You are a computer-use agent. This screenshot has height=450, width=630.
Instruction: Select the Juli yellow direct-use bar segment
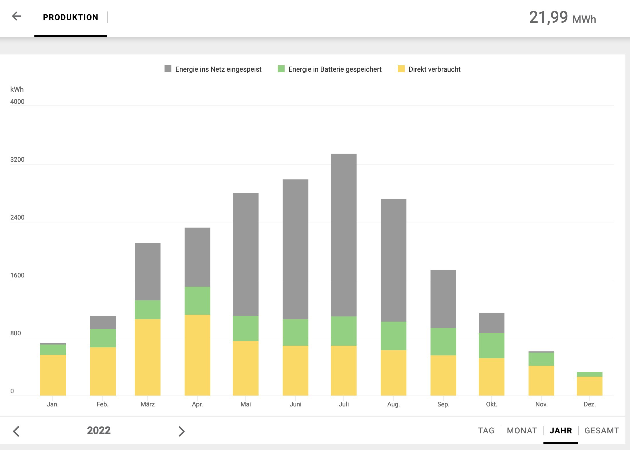(344, 371)
